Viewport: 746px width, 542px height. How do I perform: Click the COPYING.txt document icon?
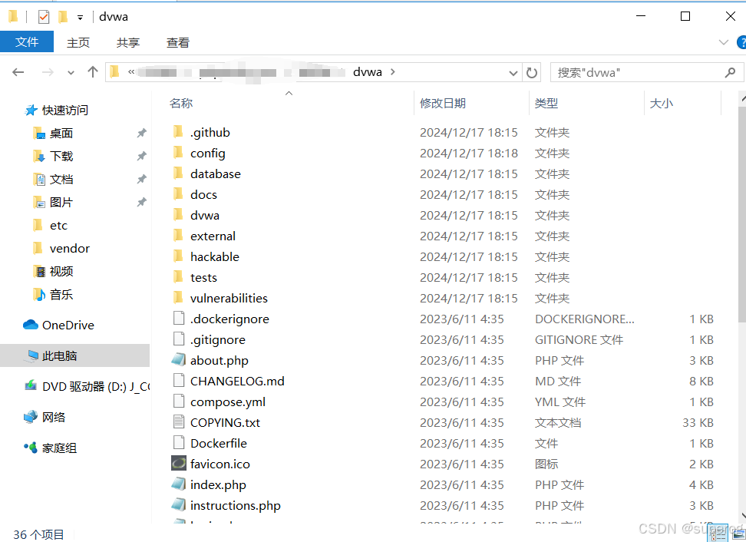pyautogui.click(x=179, y=421)
